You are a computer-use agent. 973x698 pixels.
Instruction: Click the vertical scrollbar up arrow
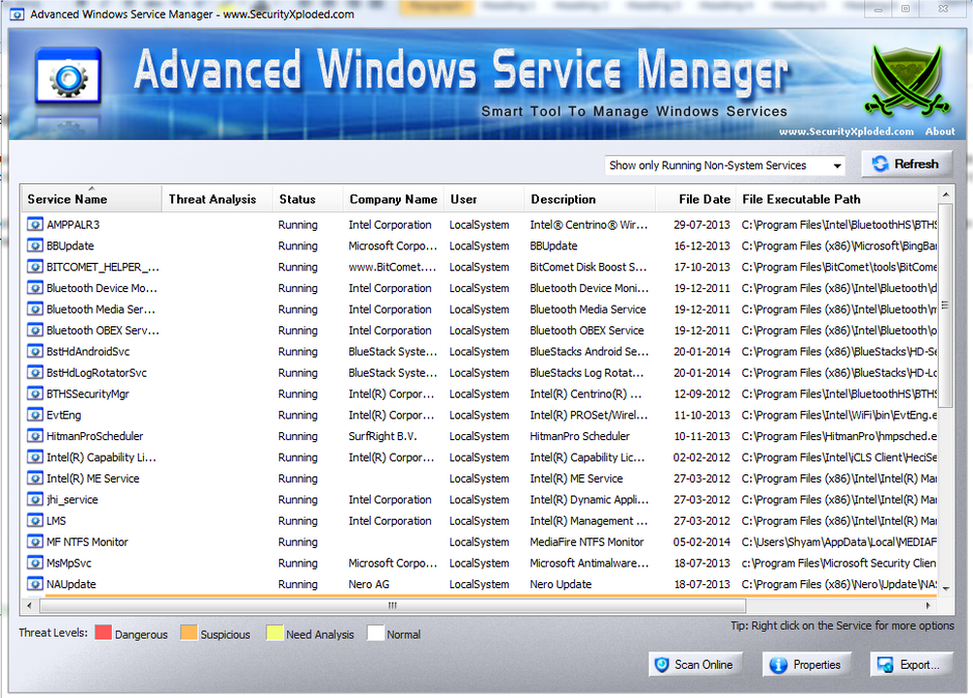(x=946, y=195)
